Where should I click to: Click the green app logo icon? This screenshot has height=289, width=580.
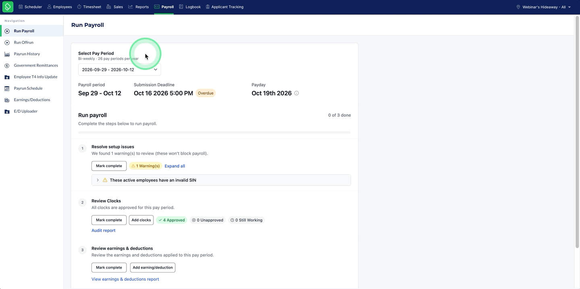(8, 7)
